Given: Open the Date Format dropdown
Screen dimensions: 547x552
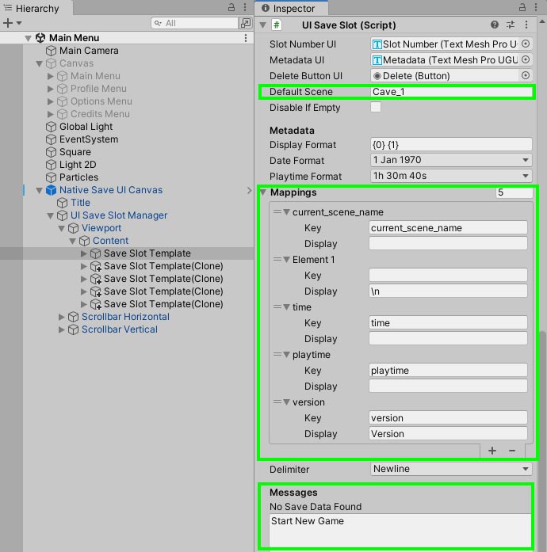Looking at the screenshot, I should [451, 160].
